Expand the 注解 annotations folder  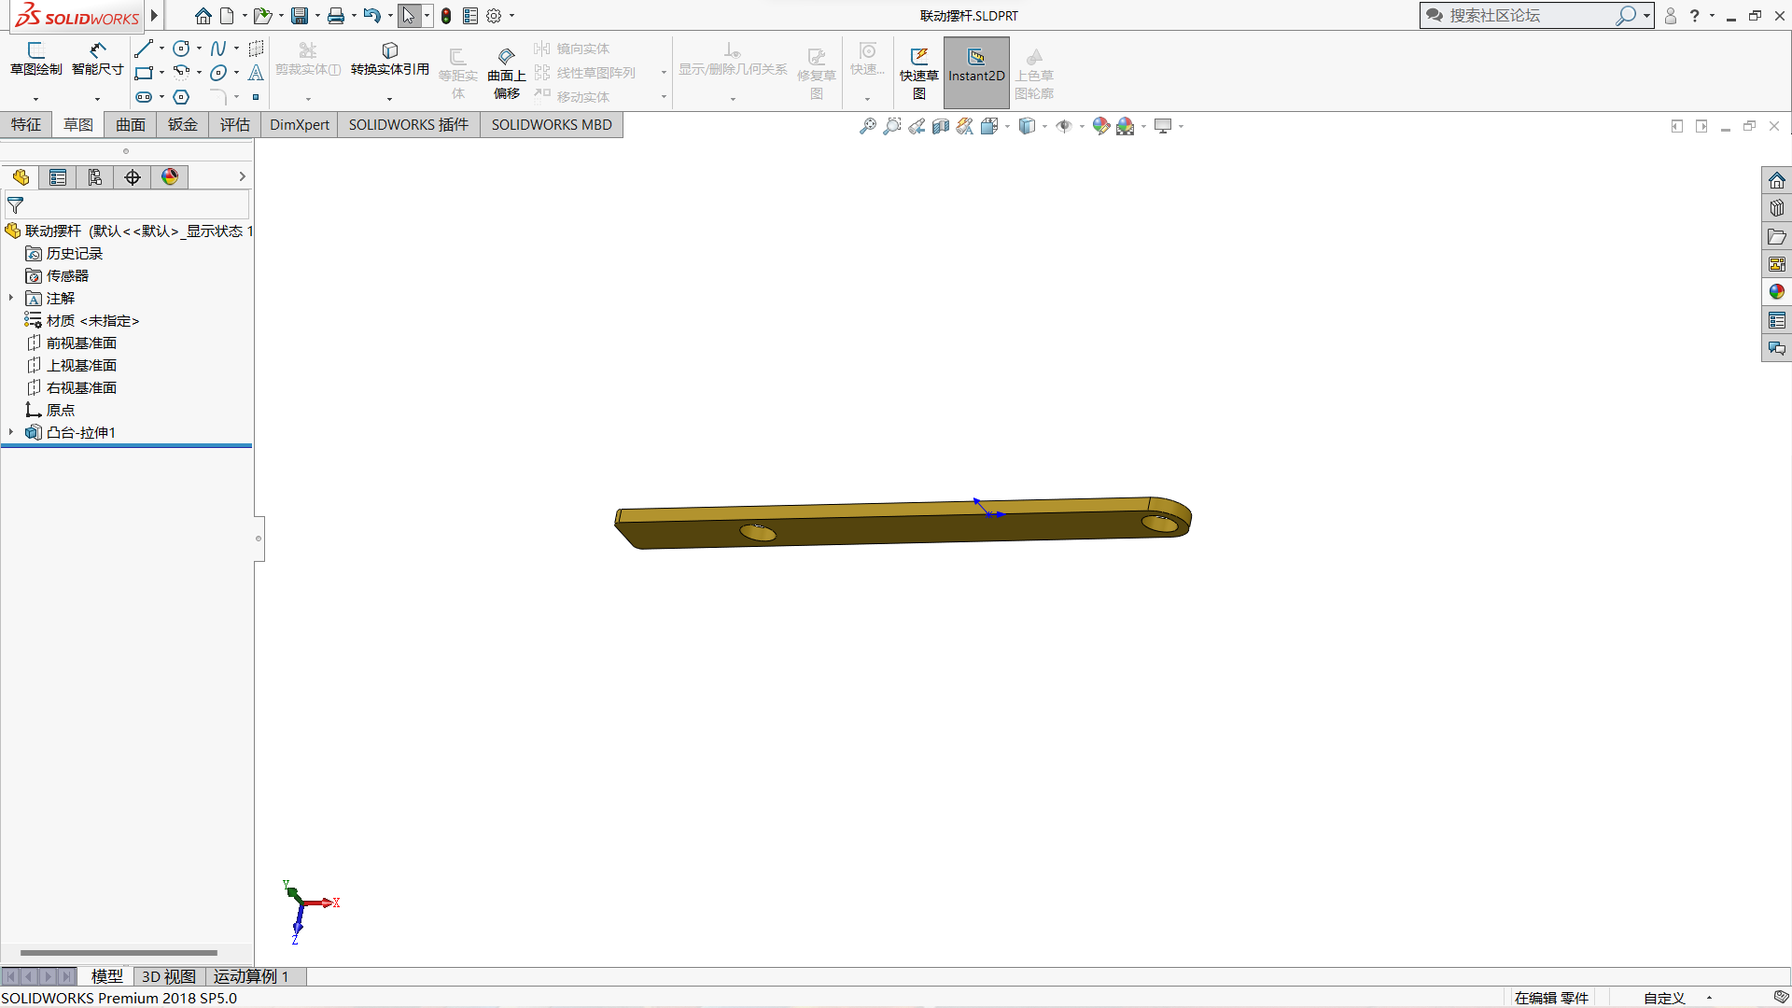click(x=11, y=298)
